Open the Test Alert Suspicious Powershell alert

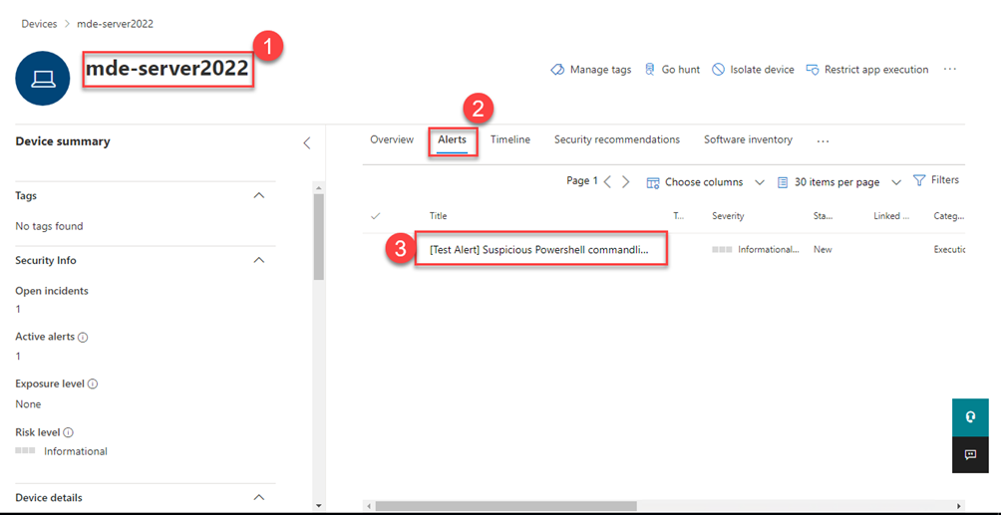click(x=539, y=250)
